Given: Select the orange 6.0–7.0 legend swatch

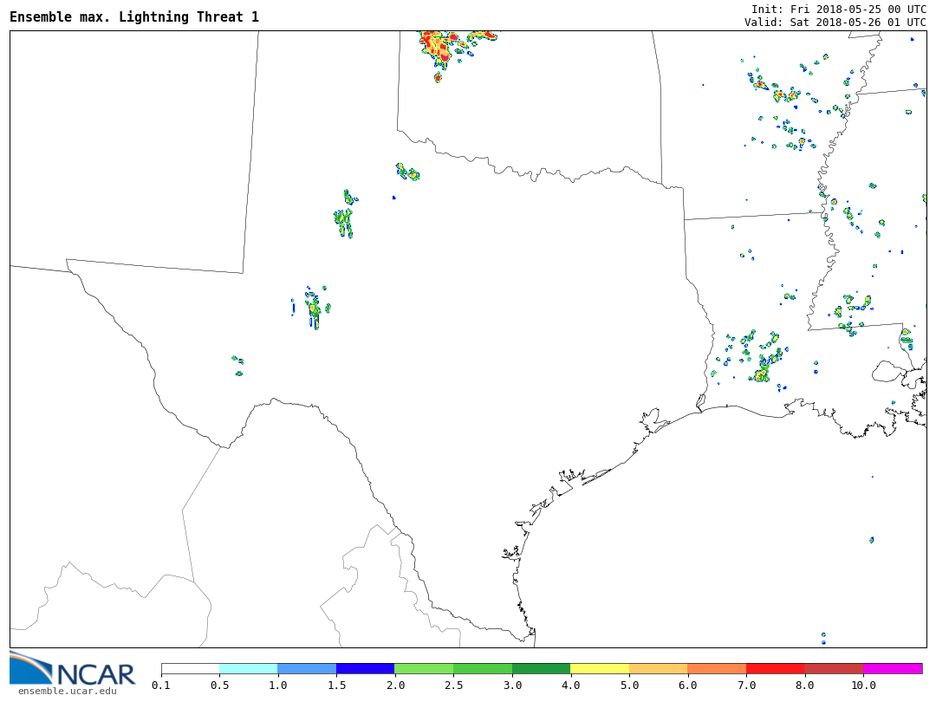Looking at the screenshot, I should tap(717, 668).
